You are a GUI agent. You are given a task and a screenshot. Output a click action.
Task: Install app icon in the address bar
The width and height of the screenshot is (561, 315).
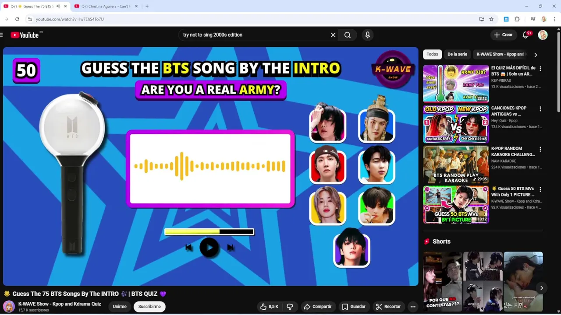(x=482, y=19)
